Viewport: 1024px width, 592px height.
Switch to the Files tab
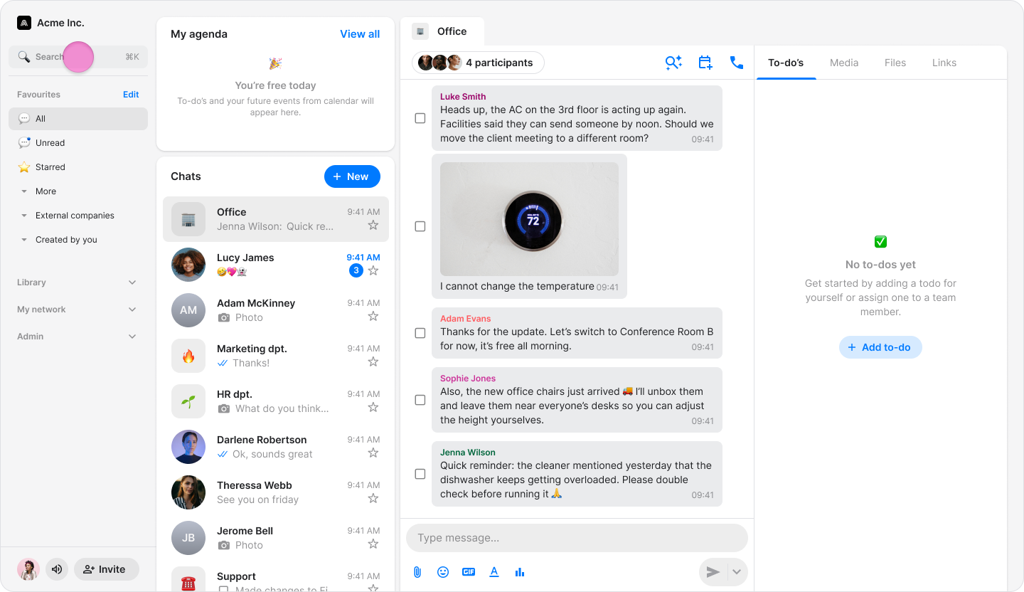[895, 63]
